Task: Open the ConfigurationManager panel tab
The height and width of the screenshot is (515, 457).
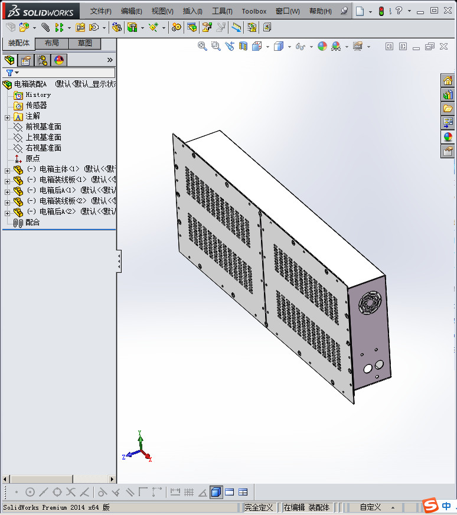Action: 43,60
